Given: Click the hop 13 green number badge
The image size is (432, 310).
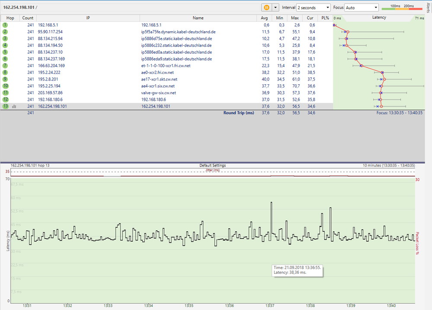Looking at the screenshot, I should click(x=6, y=106).
